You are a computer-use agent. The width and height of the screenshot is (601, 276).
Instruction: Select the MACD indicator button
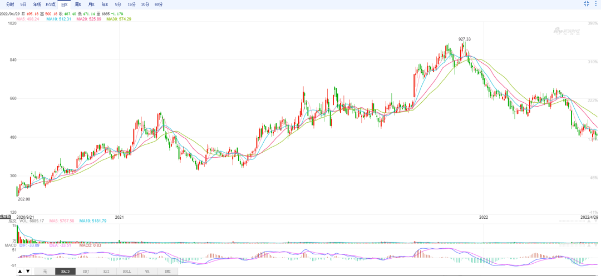point(65,272)
